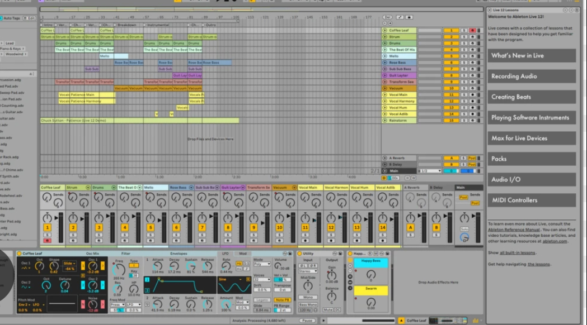
Task: Disarm the Coffee Leaf track record button in the track list
Action: pyautogui.click(x=472, y=30)
